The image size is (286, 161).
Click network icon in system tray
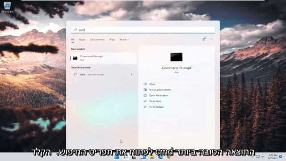[x=258, y=157]
